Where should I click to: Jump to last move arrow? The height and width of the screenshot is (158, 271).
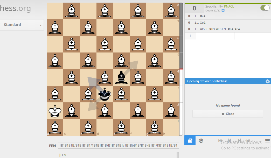point(248,141)
